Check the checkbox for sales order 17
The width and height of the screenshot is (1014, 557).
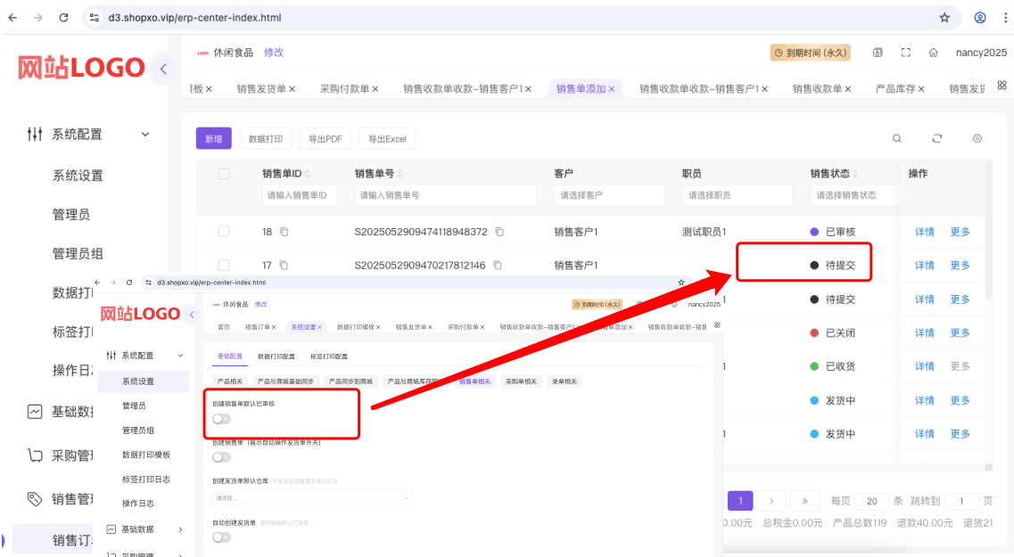coord(224,265)
